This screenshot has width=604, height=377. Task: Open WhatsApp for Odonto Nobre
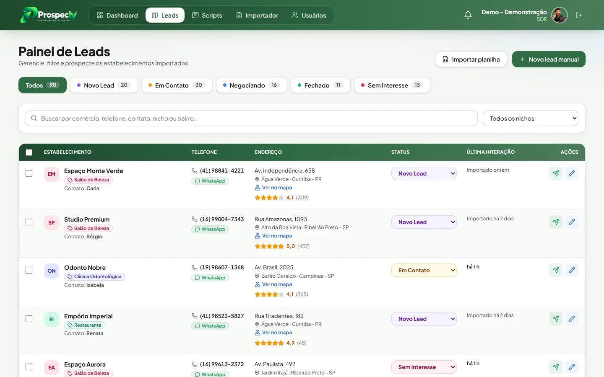210,278
